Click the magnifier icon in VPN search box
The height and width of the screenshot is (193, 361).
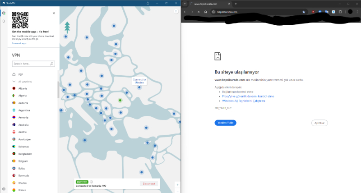pyautogui.click(x=51, y=64)
